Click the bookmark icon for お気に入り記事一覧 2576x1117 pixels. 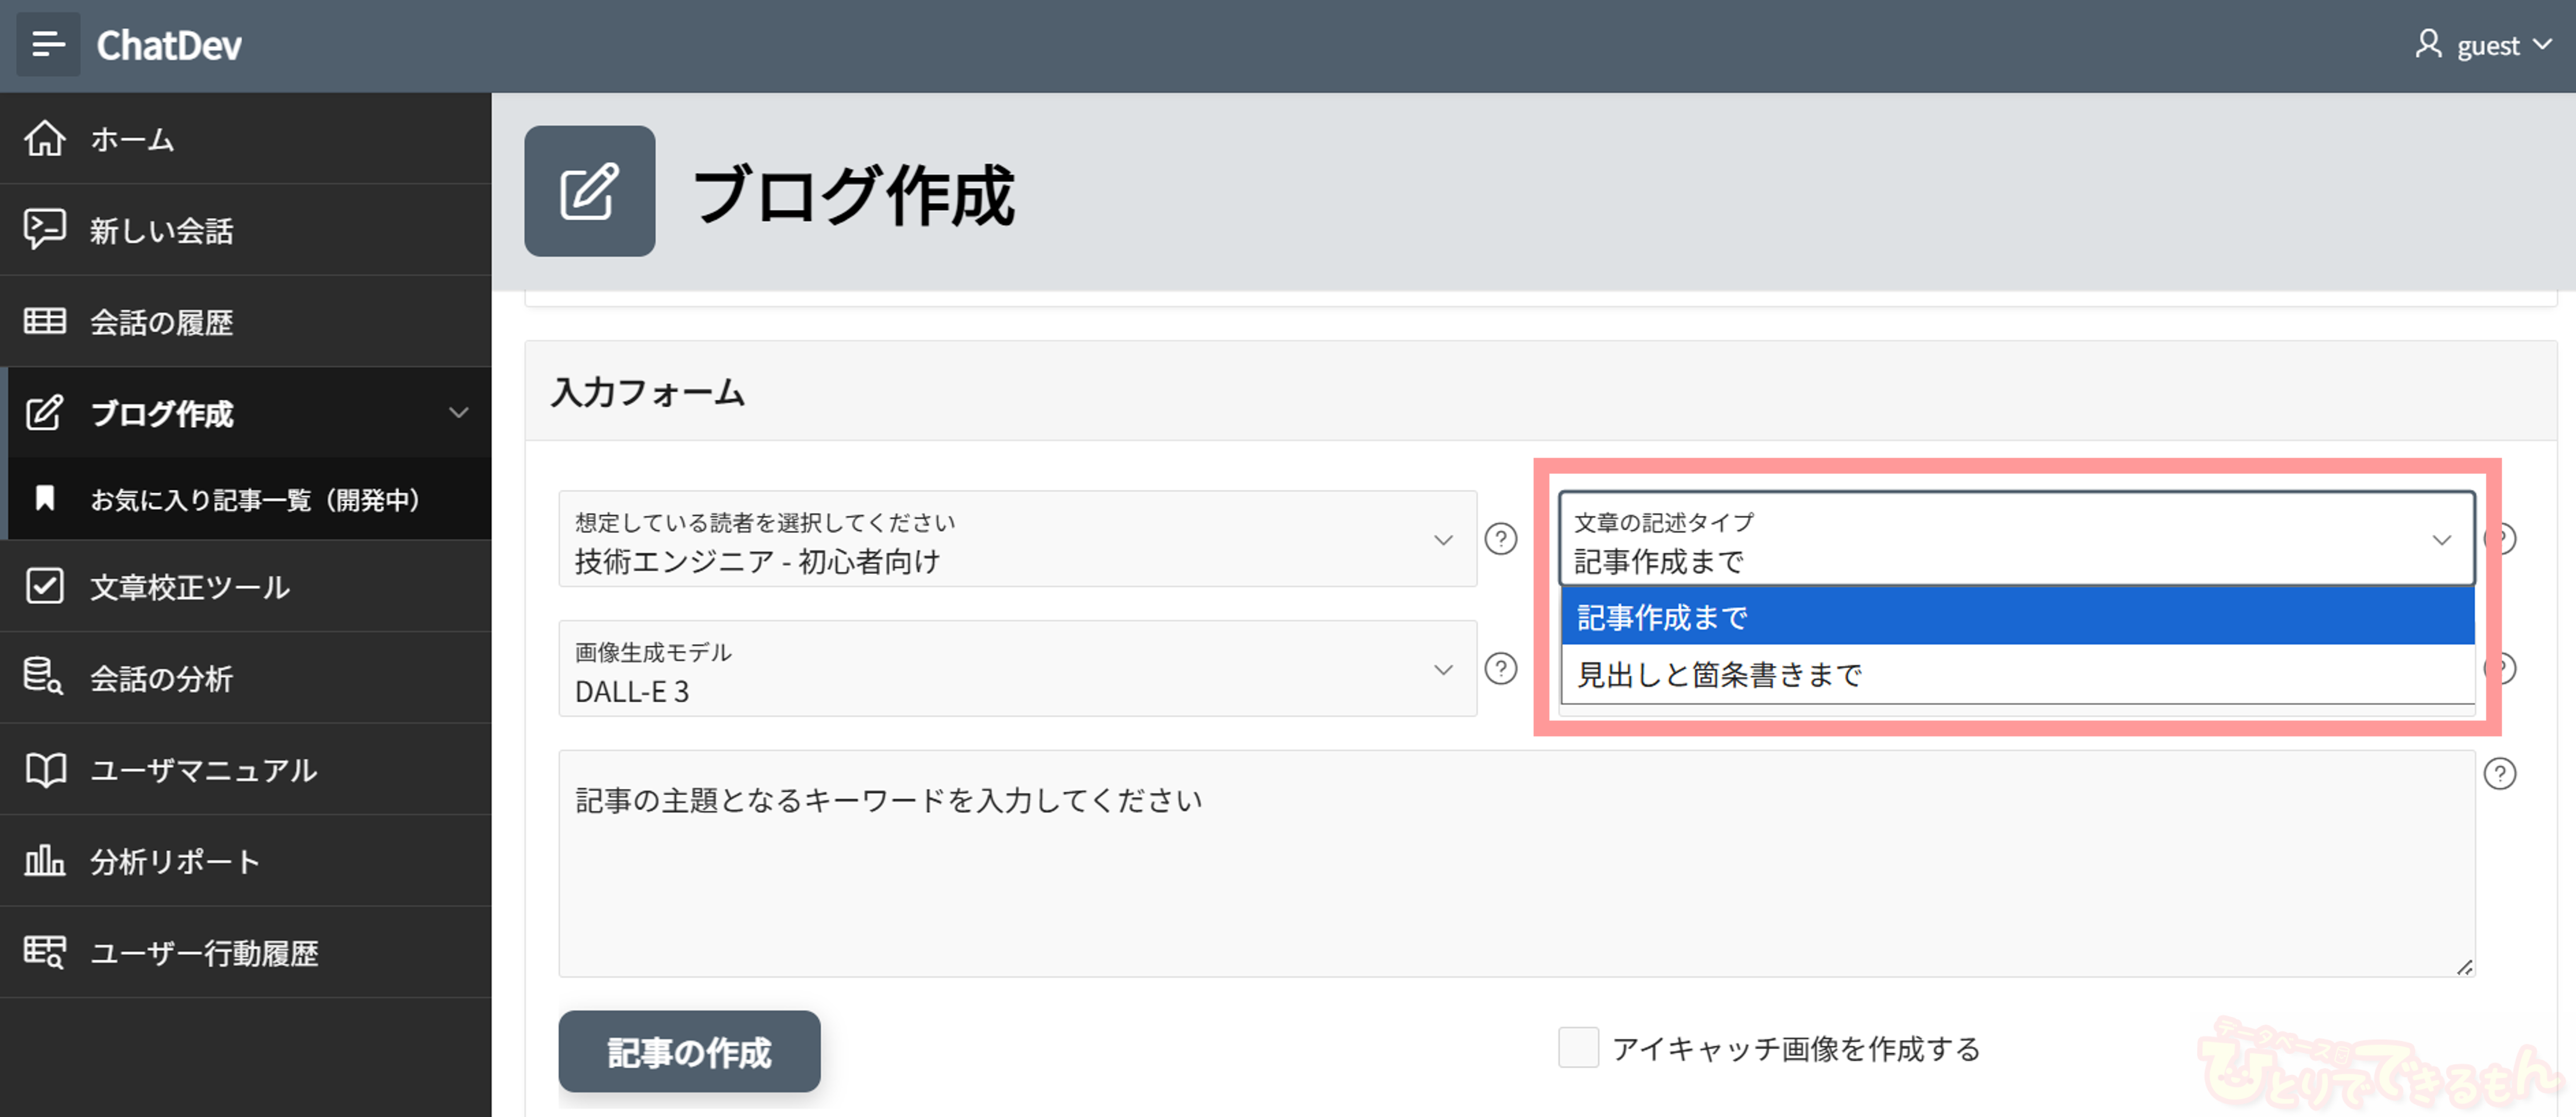pyautogui.click(x=45, y=497)
